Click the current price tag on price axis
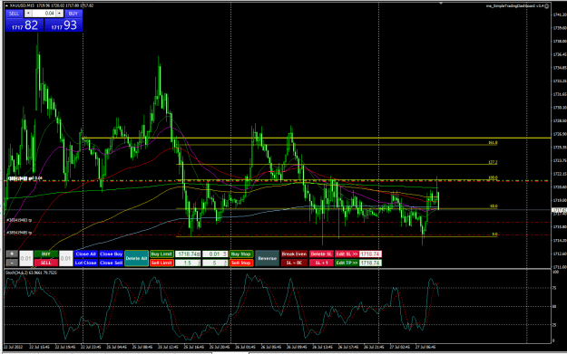567x354 pixels. (559, 210)
